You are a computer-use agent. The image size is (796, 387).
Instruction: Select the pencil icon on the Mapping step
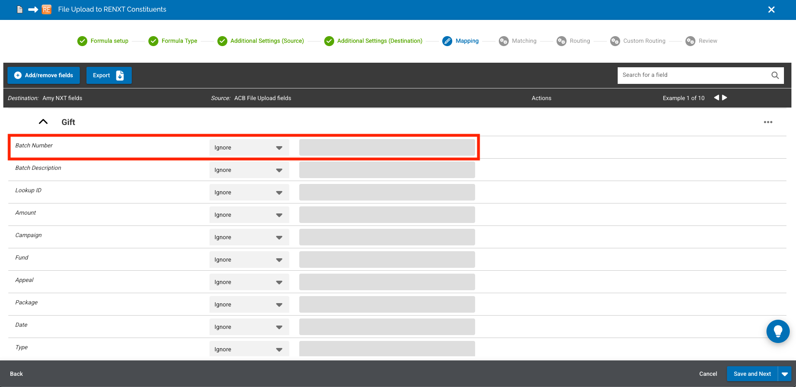[x=447, y=41]
